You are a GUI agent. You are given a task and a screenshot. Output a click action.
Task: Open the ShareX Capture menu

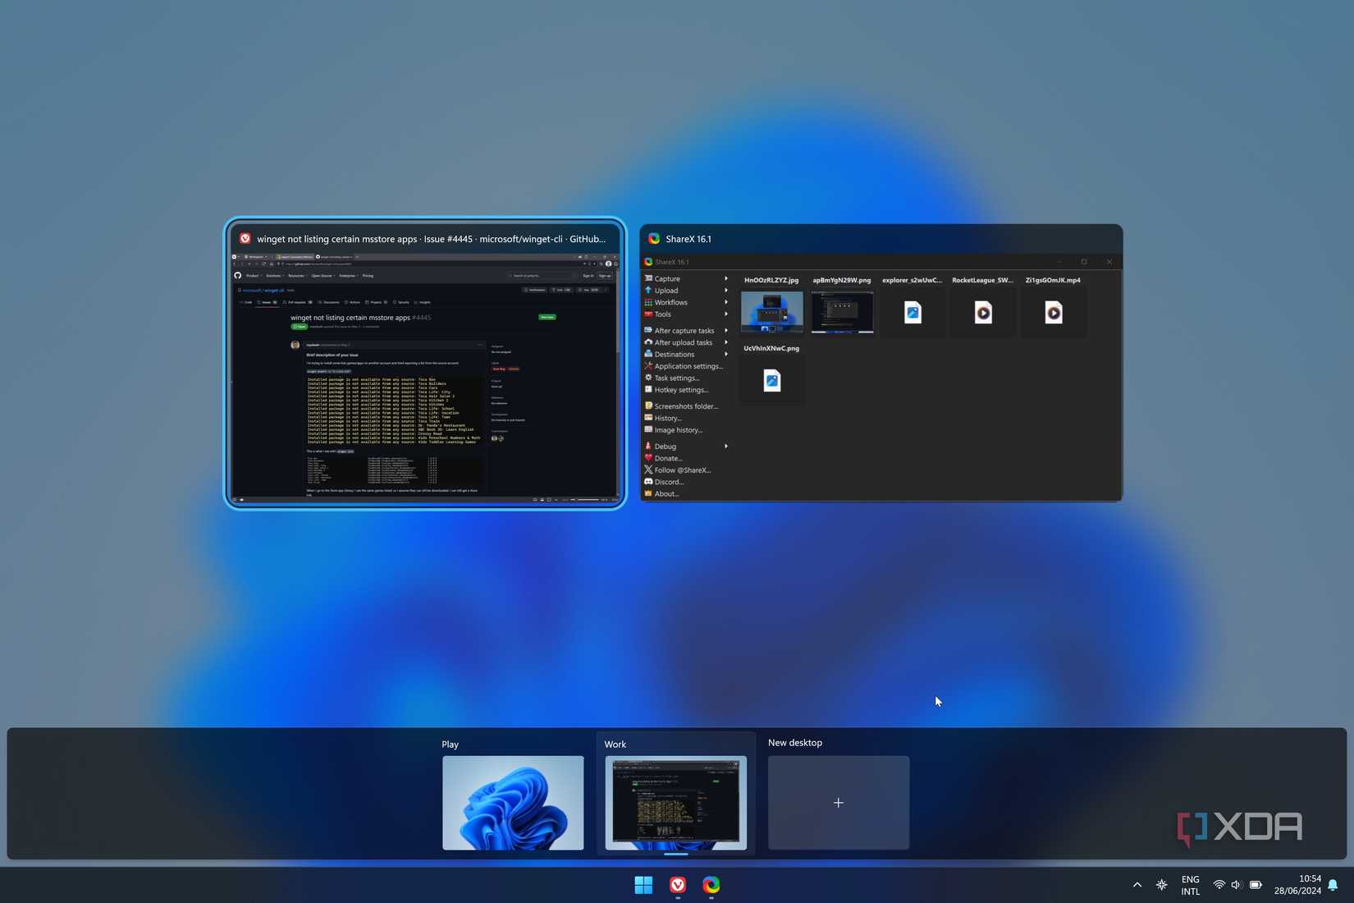(667, 279)
